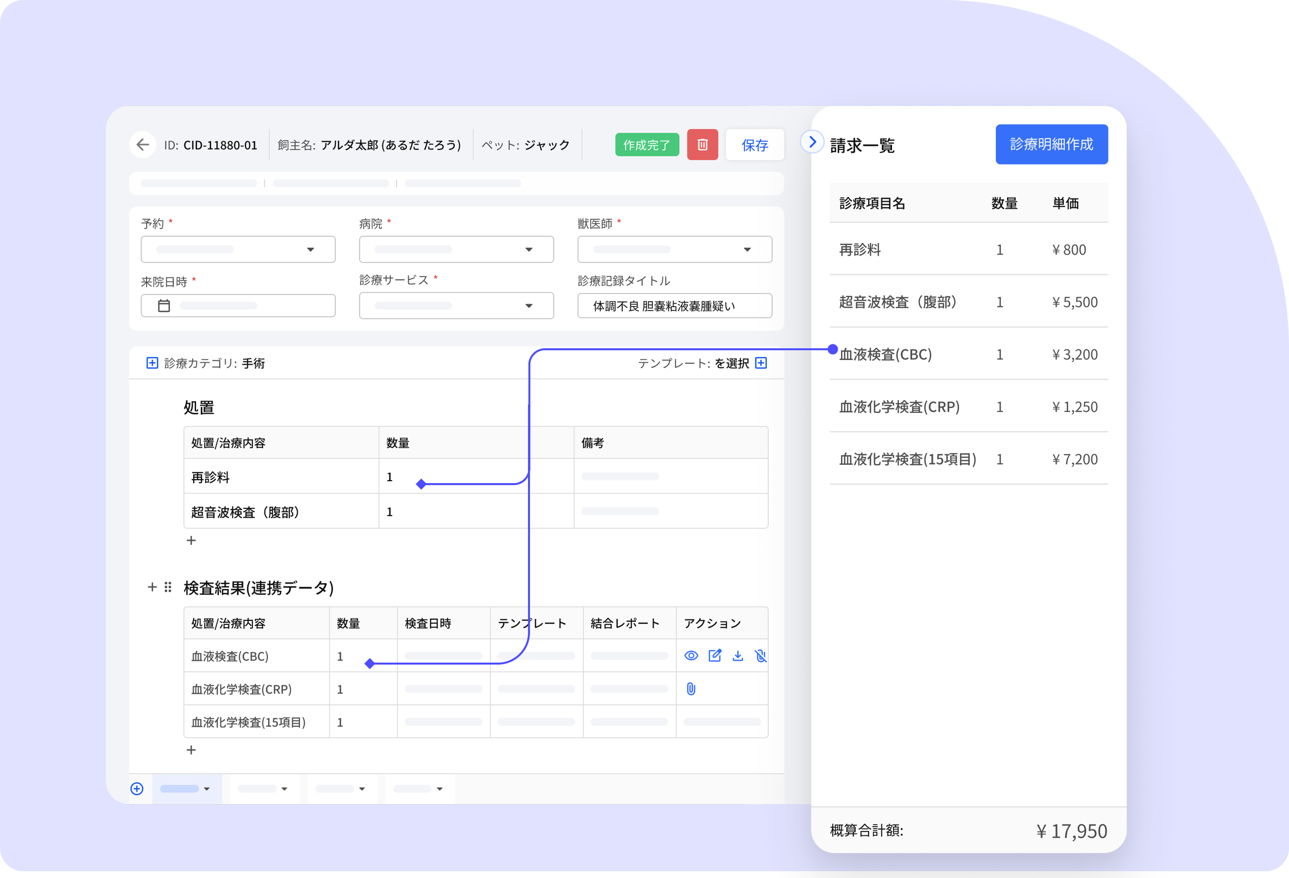
Task: Open the calendar icon in 来院日時 field
Action: click(164, 306)
